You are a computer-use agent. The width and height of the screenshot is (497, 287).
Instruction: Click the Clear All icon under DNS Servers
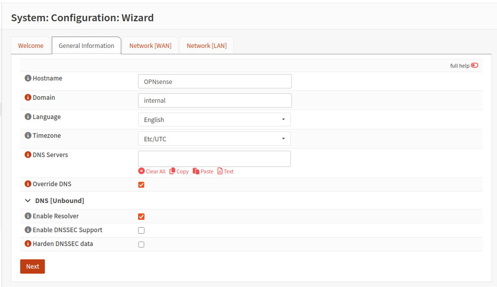142,171
